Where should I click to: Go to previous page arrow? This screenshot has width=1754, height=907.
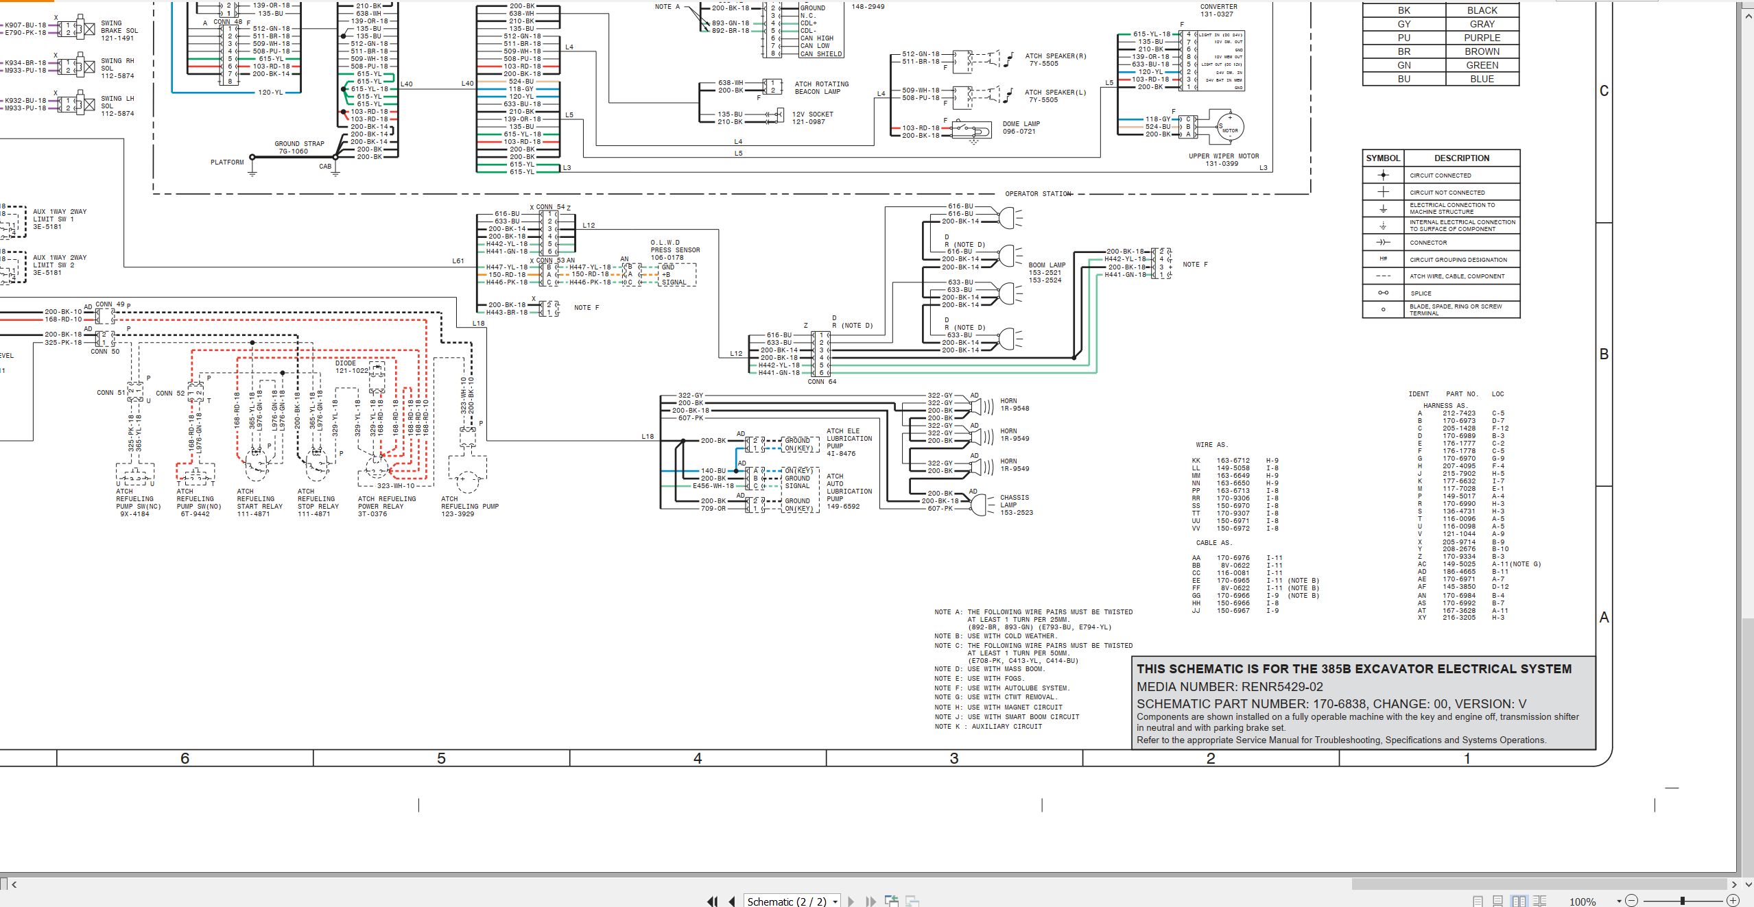coord(732,902)
